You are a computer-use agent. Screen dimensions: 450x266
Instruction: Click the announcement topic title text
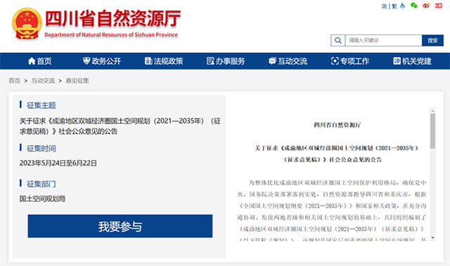(x=120, y=126)
